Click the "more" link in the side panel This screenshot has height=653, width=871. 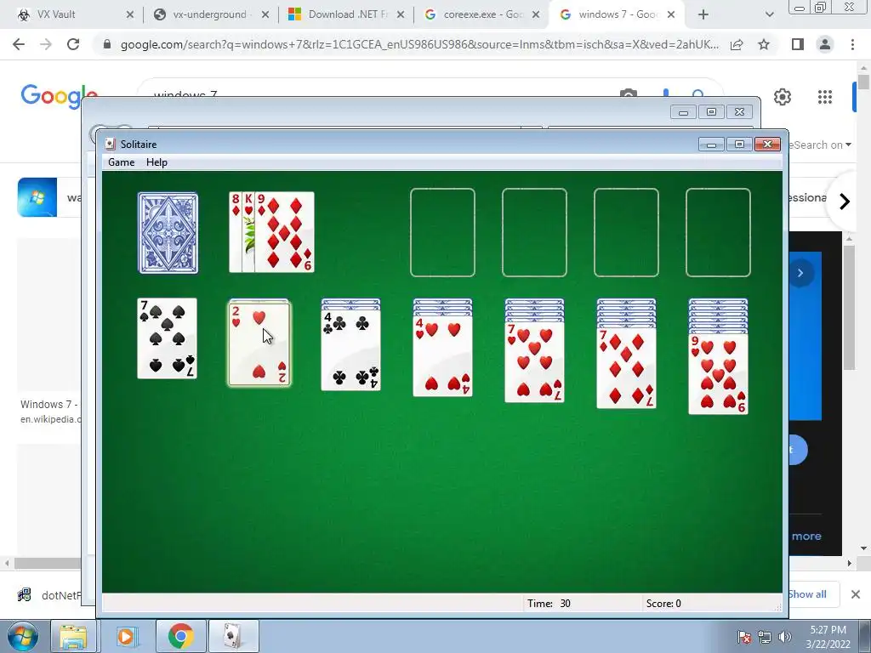pos(806,537)
